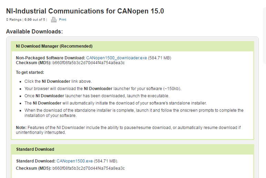Select the NI Download Manager (Recommended) header

[x=54, y=46]
